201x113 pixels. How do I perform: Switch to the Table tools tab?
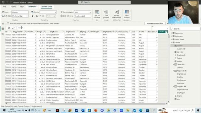[x=32, y=7]
